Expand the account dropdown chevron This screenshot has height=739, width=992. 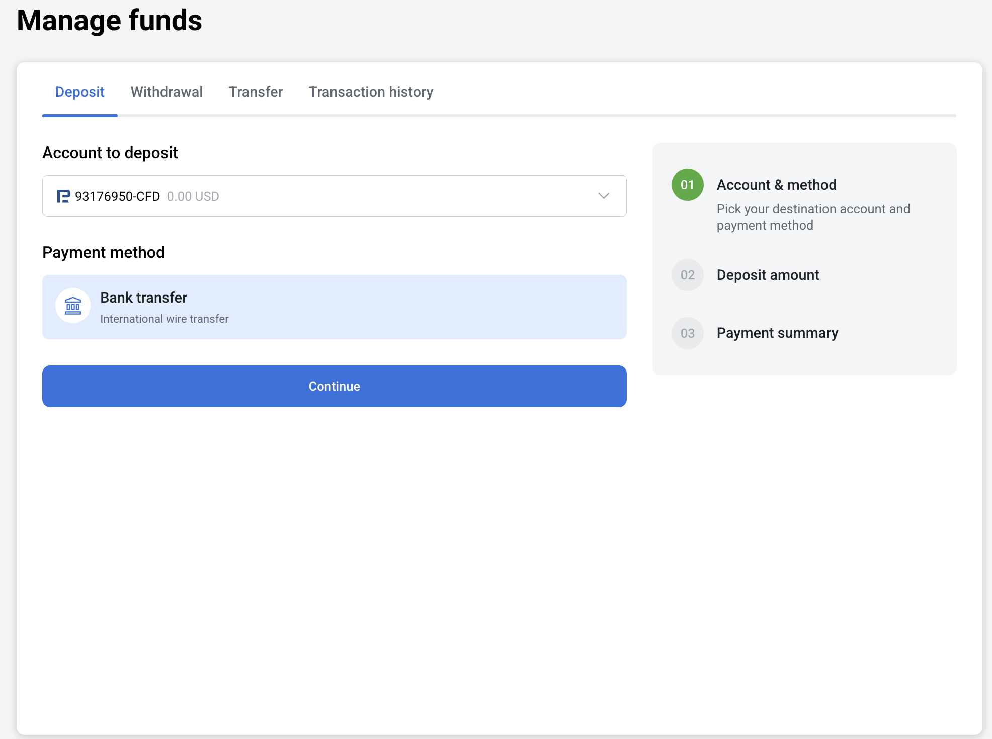[604, 196]
